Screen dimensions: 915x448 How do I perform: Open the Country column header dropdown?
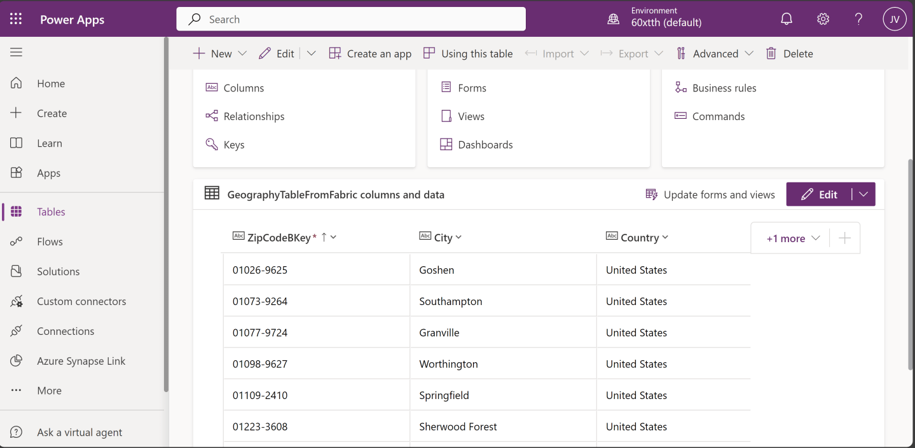coord(665,237)
